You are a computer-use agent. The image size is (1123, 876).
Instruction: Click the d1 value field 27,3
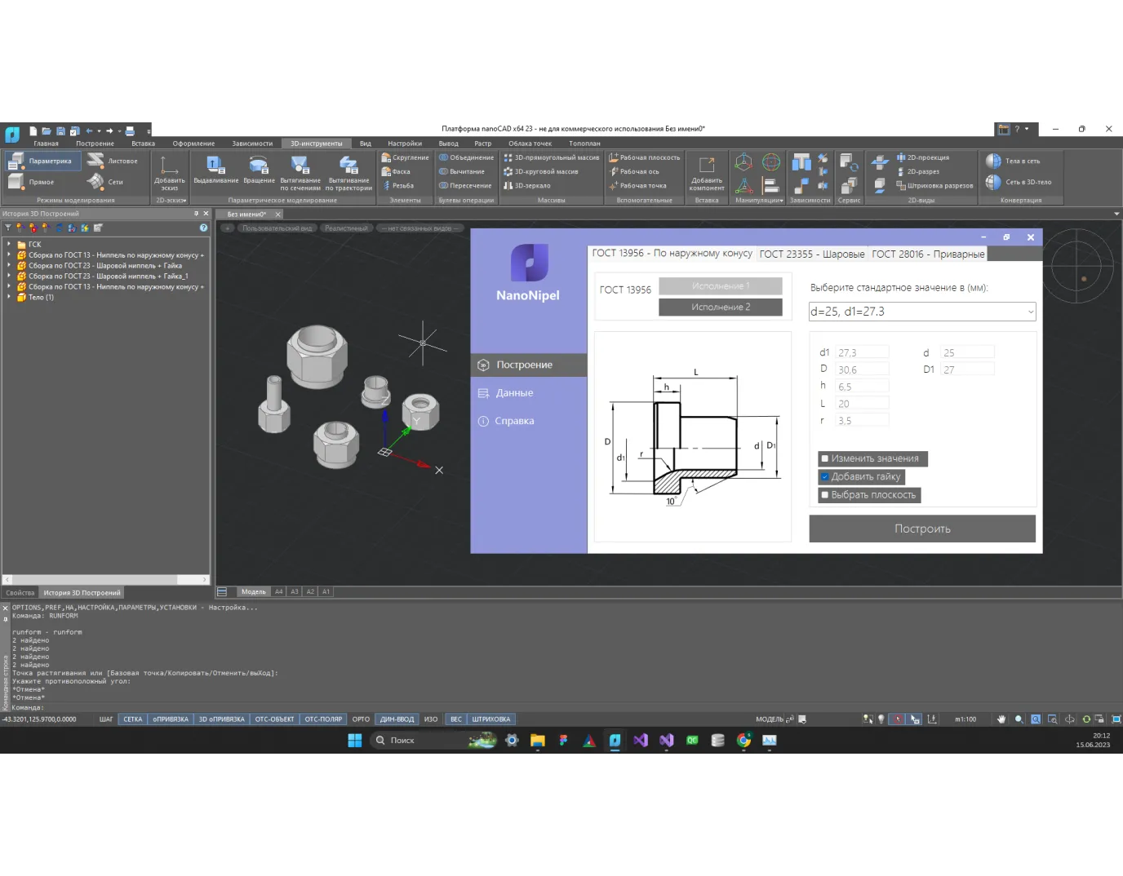(863, 352)
